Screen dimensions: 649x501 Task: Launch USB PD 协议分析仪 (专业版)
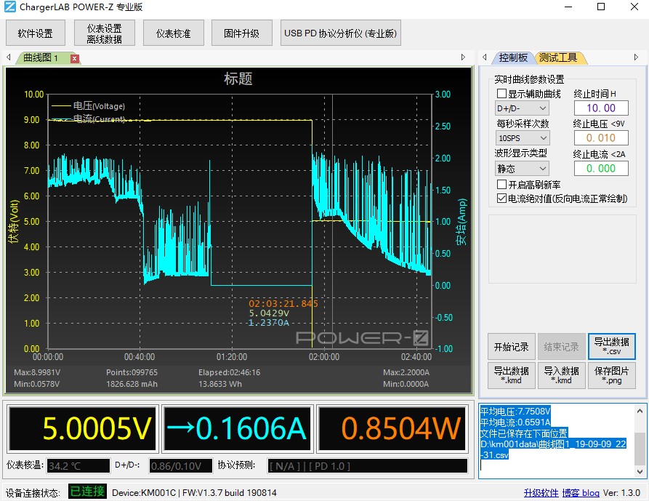coord(341,33)
